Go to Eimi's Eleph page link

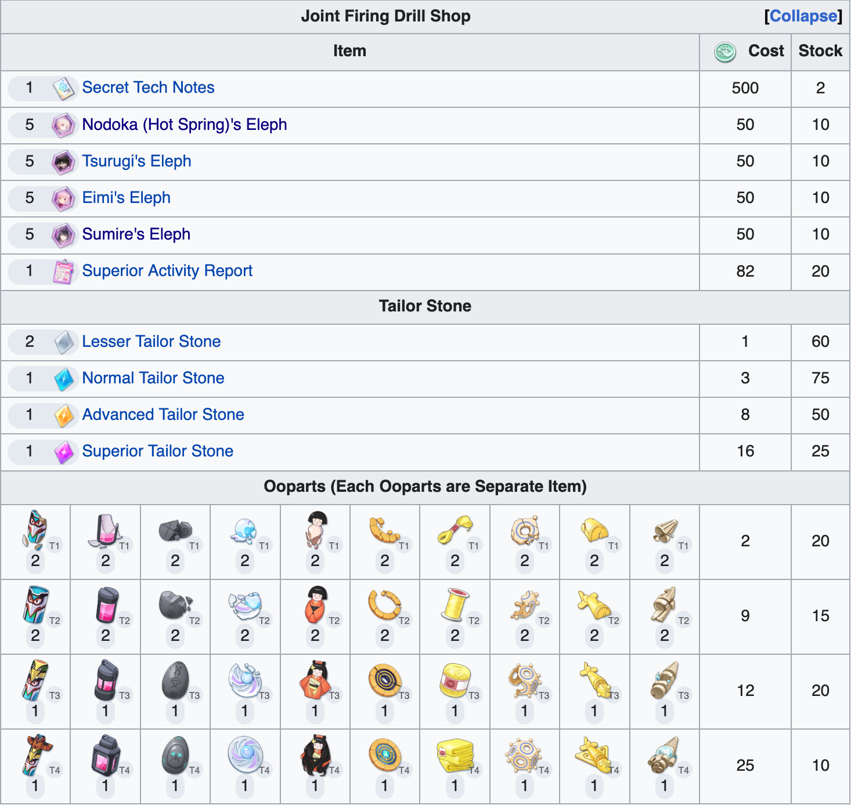click(126, 198)
